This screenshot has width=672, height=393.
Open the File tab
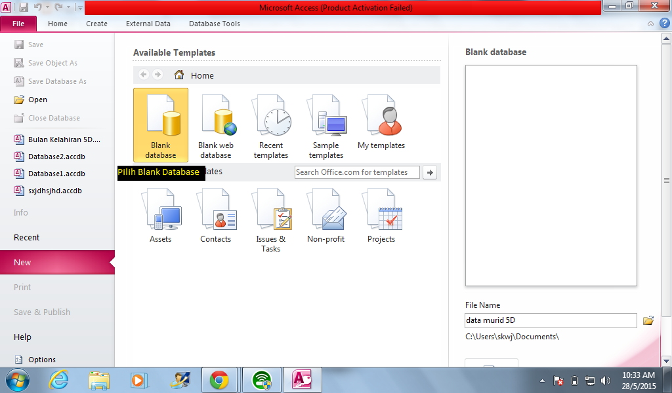tap(18, 24)
